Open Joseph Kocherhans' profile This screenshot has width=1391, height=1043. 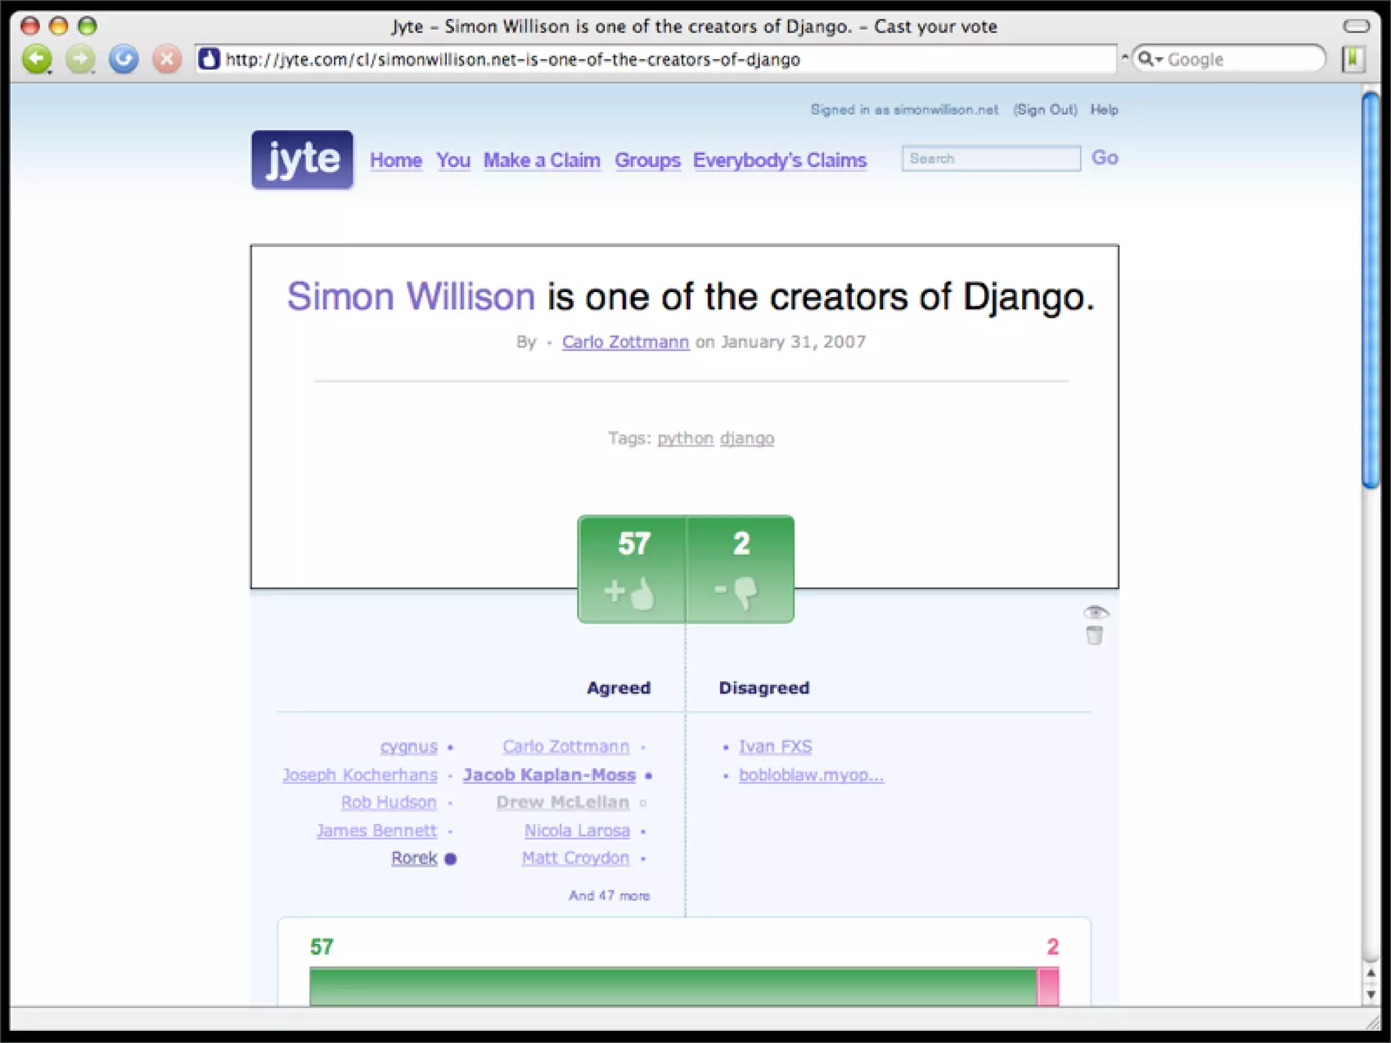[360, 775]
